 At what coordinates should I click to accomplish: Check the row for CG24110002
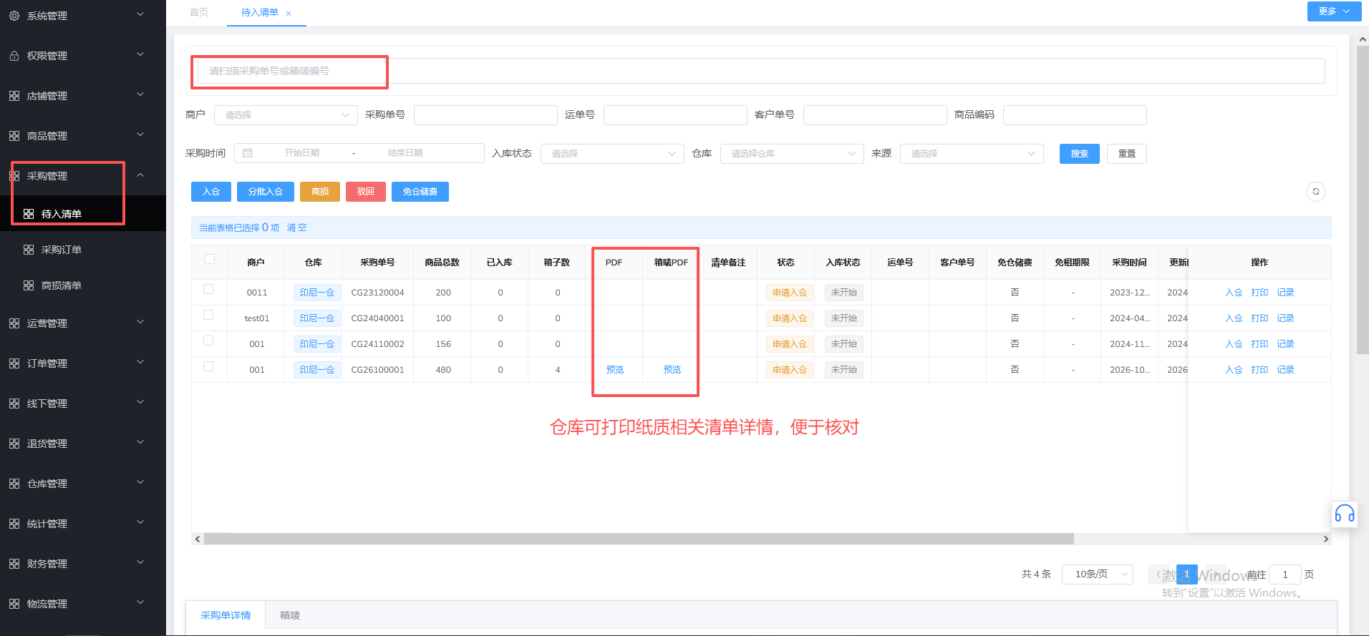[208, 341]
